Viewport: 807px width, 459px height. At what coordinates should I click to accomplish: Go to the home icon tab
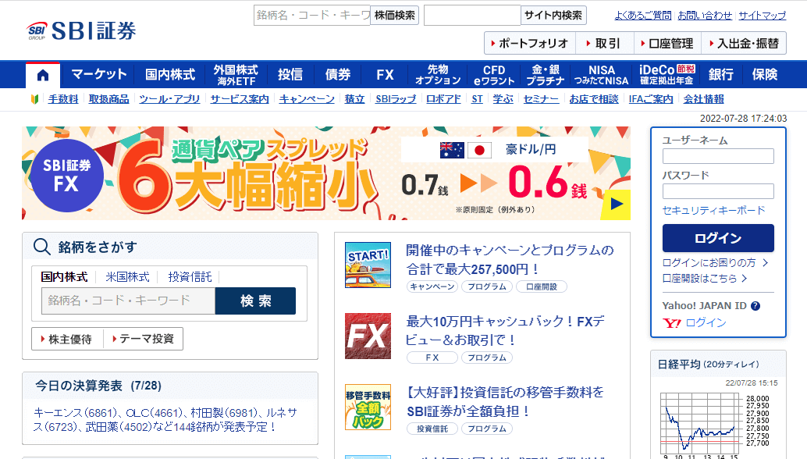click(43, 75)
